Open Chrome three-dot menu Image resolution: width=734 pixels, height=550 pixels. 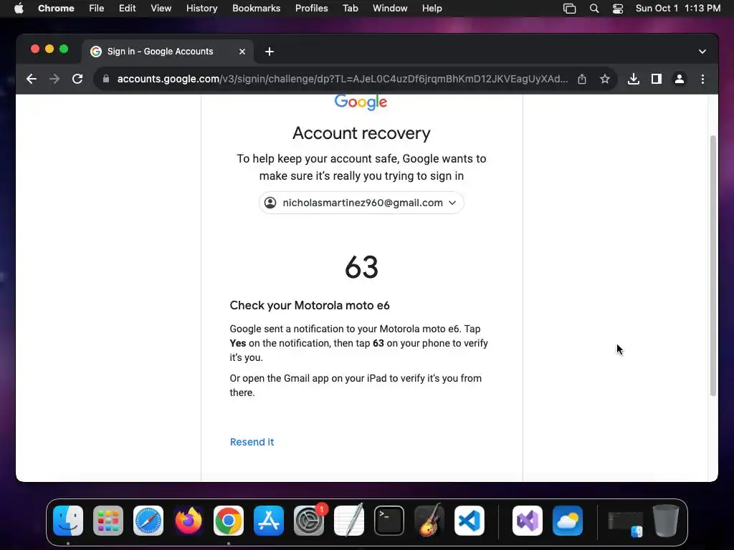coord(702,79)
